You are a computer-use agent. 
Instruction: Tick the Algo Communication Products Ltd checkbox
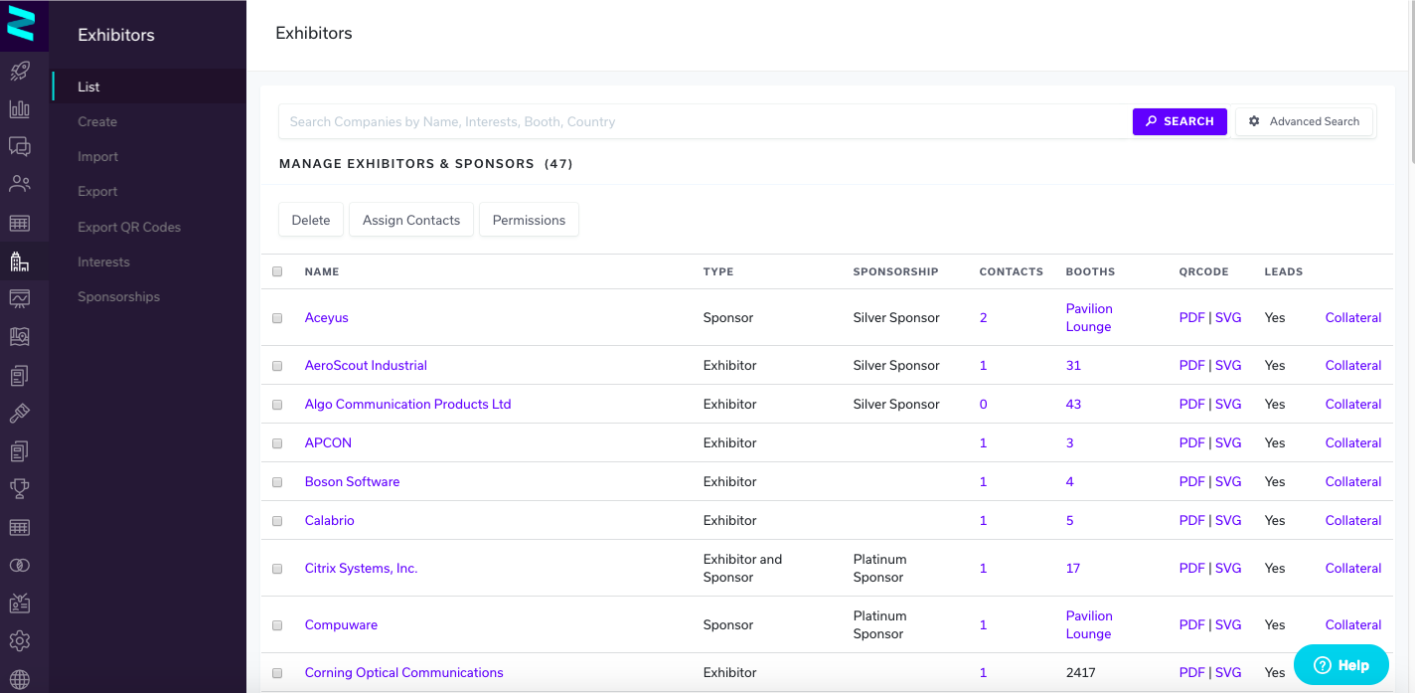point(277,405)
